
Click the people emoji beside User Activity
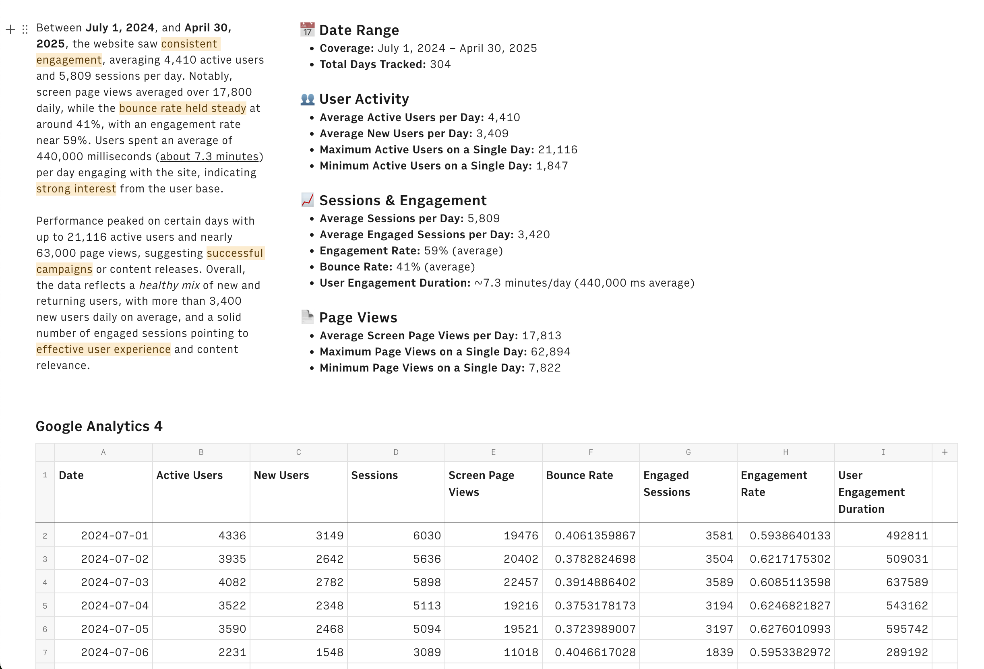point(307,99)
